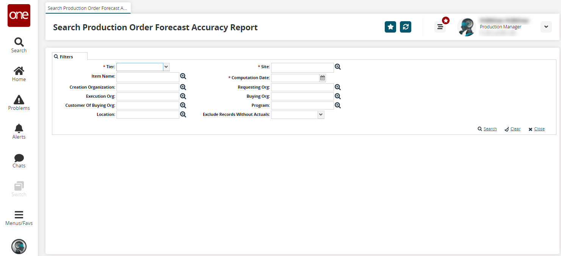This screenshot has height=256, width=561.
Task: Open the Problems warning icon
Action: (x=19, y=100)
